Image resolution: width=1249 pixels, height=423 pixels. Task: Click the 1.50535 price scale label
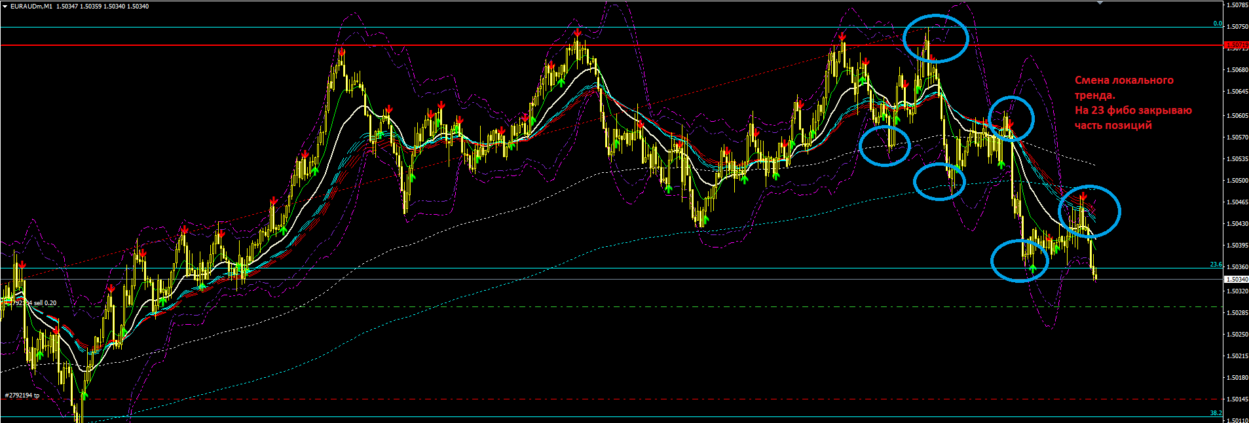pyautogui.click(x=1237, y=159)
